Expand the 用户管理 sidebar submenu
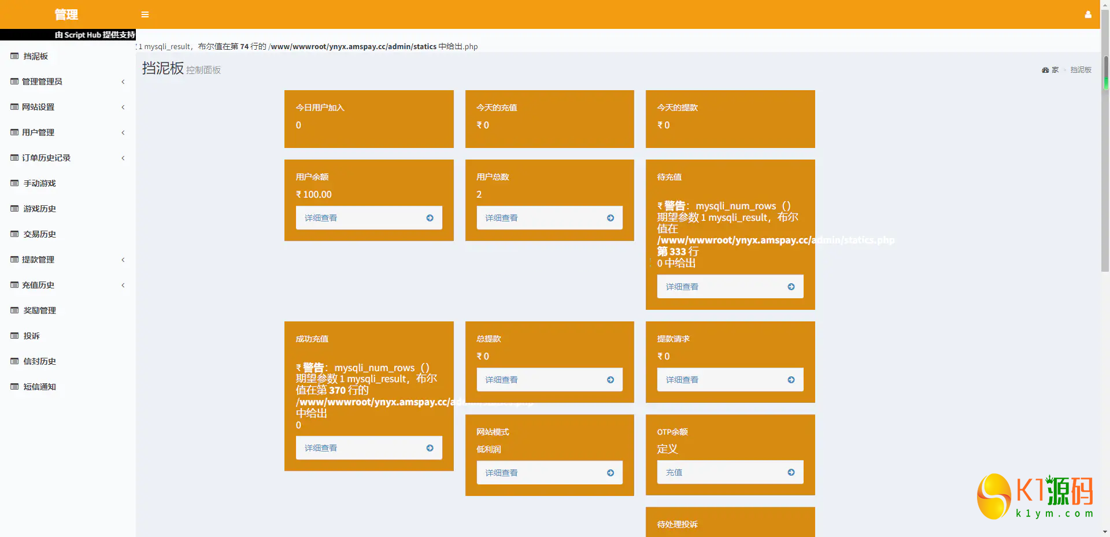The image size is (1110, 537). pyautogui.click(x=123, y=132)
